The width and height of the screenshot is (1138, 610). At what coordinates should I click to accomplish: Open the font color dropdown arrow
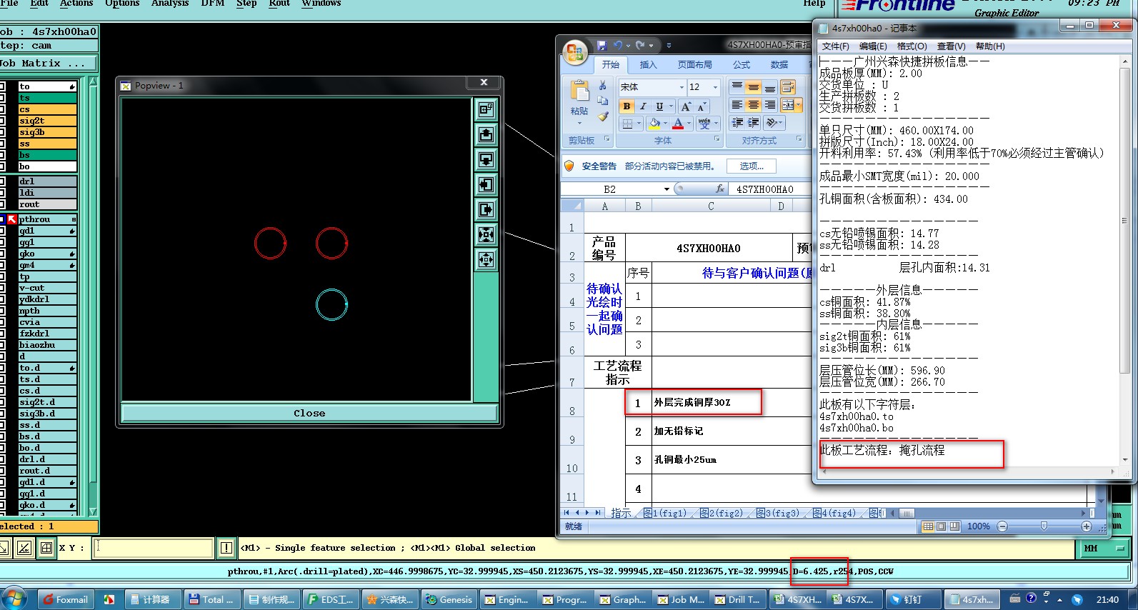[x=689, y=124]
